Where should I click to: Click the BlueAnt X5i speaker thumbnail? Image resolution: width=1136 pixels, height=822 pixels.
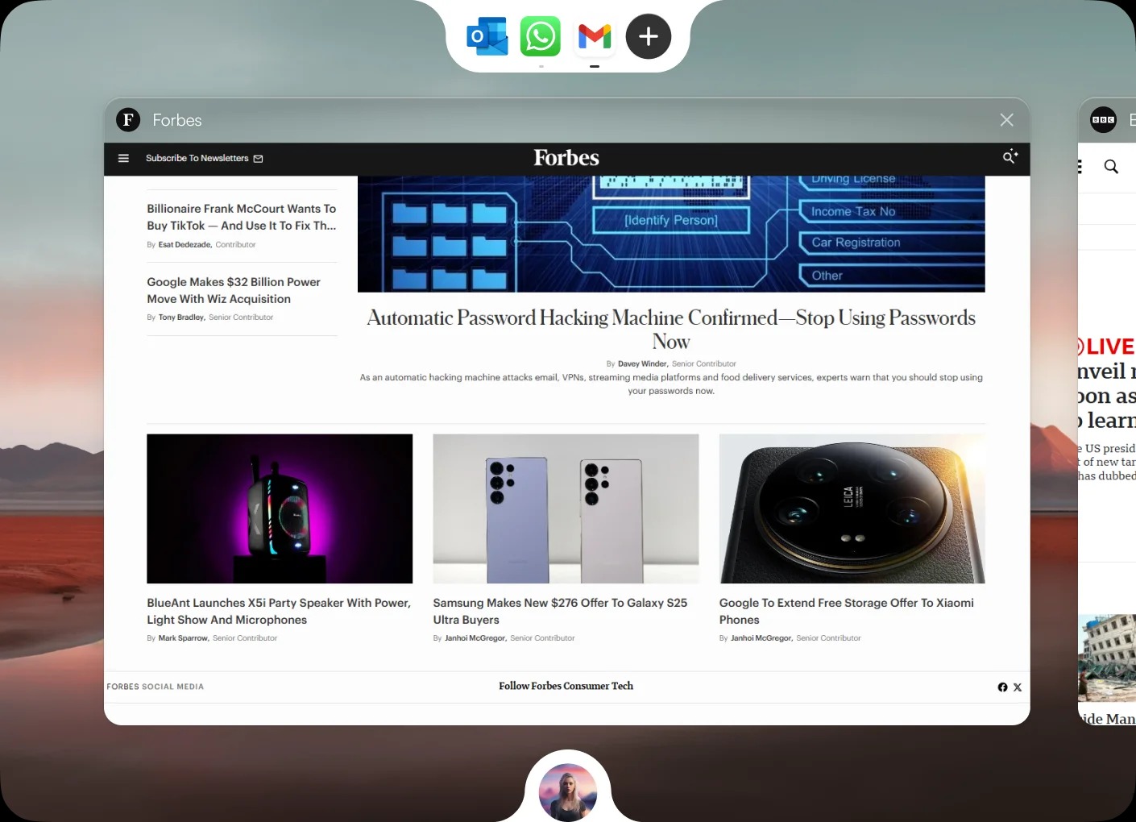280,509
